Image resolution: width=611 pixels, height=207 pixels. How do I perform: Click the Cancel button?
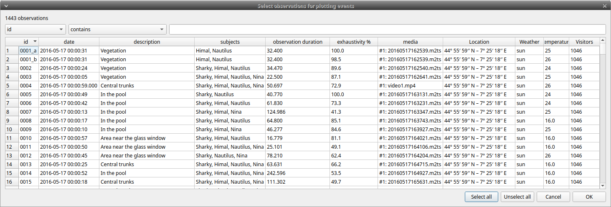(x=553, y=197)
